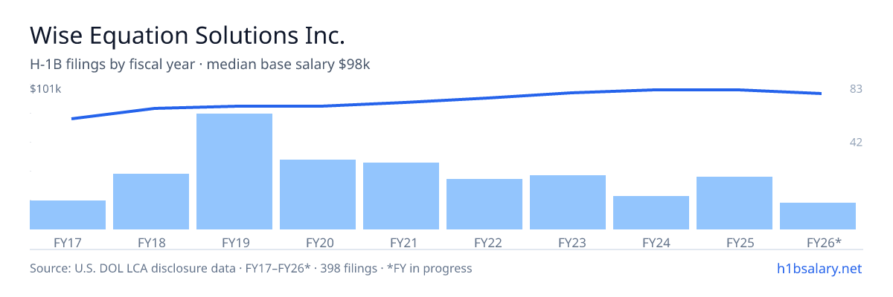Select the FY25 filings bar
This screenshot has height=297, width=893.
coord(734,203)
